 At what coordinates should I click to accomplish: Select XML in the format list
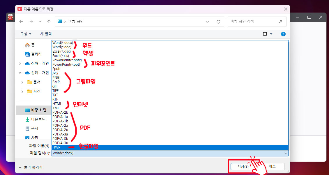click(170, 108)
